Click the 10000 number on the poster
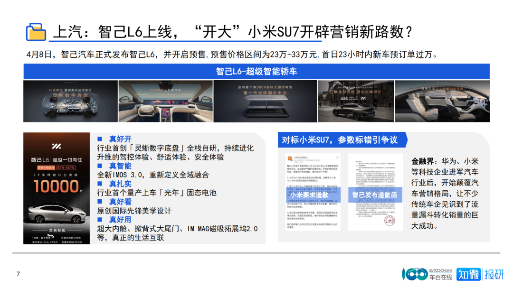This screenshot has width=513, height=288. coord(56,186)
